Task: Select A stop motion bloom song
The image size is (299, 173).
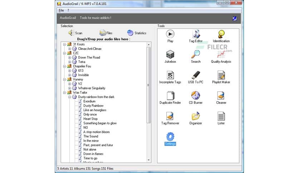Action: point(97,132)
